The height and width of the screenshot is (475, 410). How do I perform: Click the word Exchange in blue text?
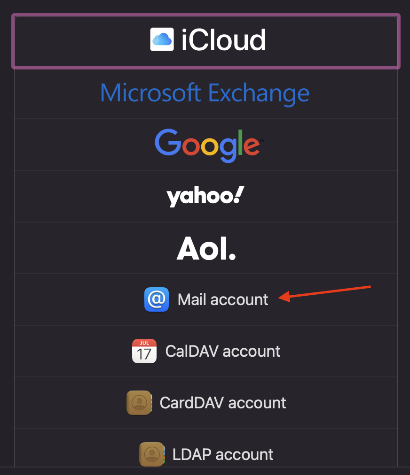259,93
